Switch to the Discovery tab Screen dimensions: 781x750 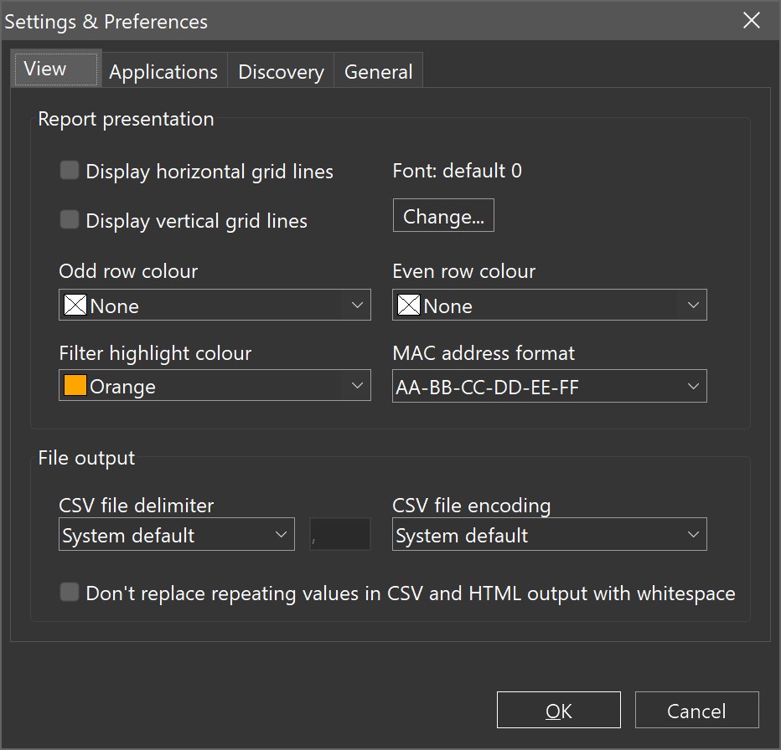281,72
